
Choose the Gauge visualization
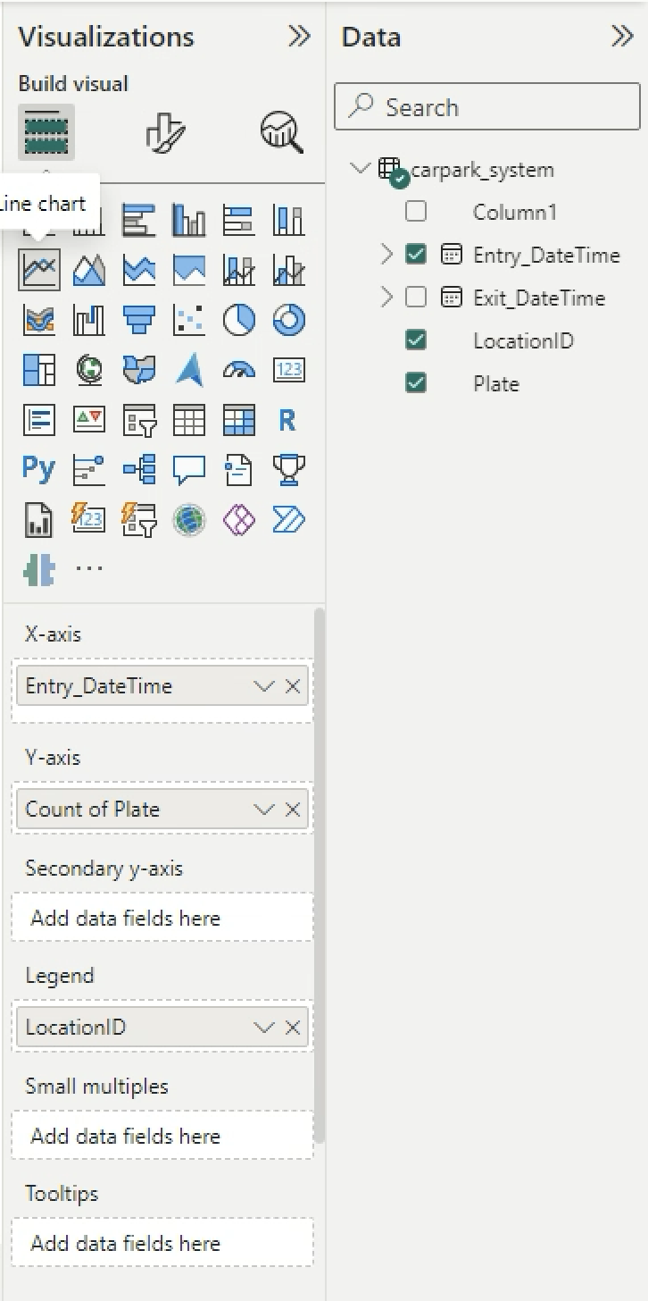coord(238,369)
